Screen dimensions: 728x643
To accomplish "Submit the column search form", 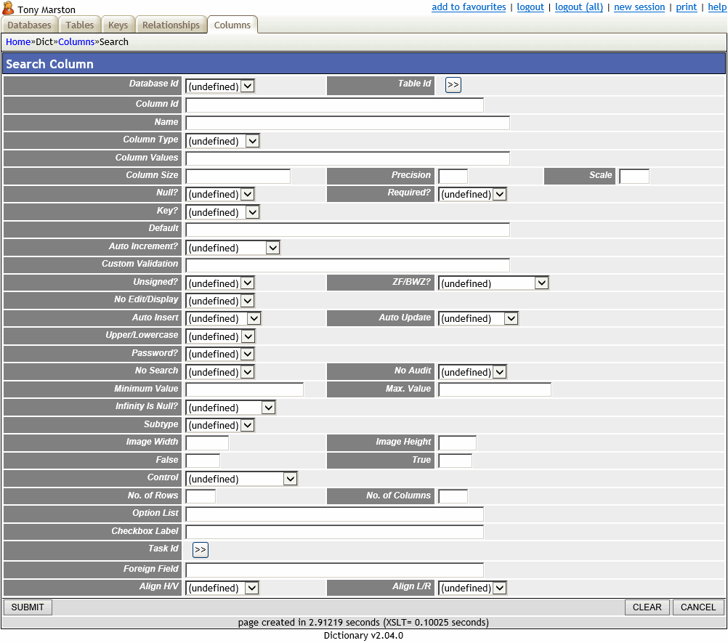I will [27, 607].
